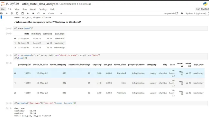209x118 pixels.
Task: Click the RT1 room category cell
Action: (x=64, y=73)
